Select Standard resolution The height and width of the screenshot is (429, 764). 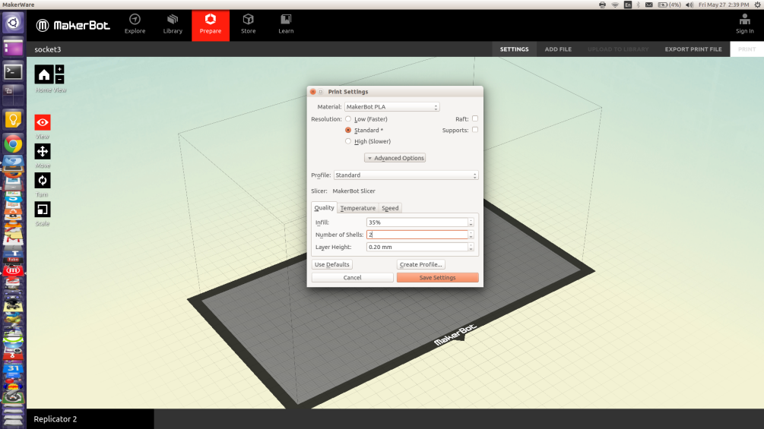click(x=348, y=131)
